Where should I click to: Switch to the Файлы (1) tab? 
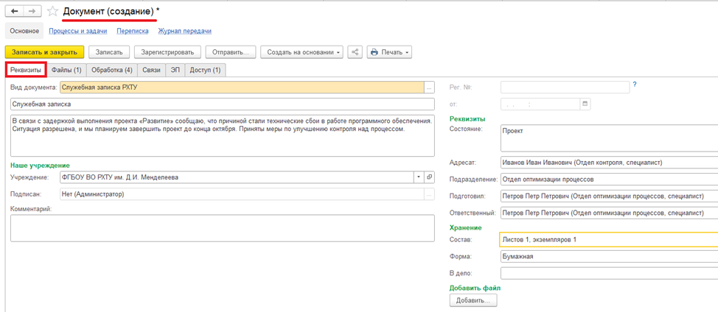pos(66,70)
